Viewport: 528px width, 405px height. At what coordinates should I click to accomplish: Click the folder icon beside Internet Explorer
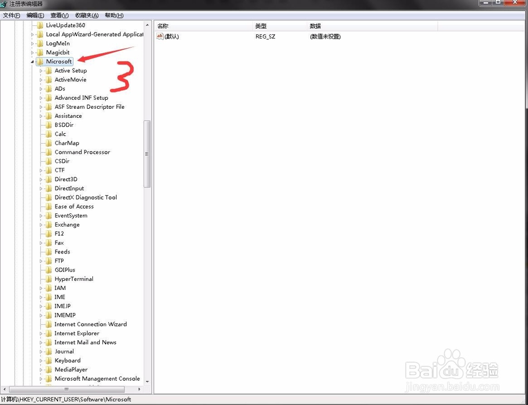(x=49, y=334)
